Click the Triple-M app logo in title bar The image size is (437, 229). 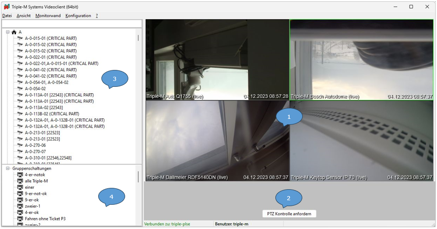6,7
